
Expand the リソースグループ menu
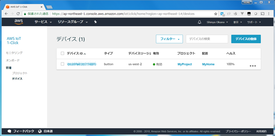[73, 22]
